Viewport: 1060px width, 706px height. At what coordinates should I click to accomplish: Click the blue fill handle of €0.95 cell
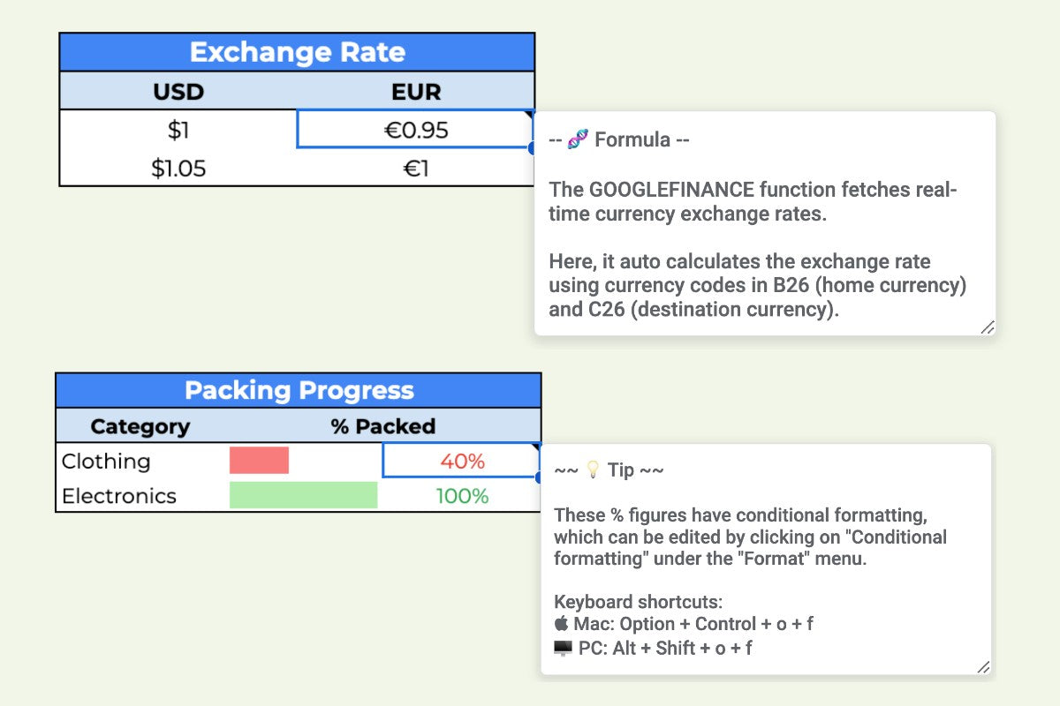click(x=533, y=148)
